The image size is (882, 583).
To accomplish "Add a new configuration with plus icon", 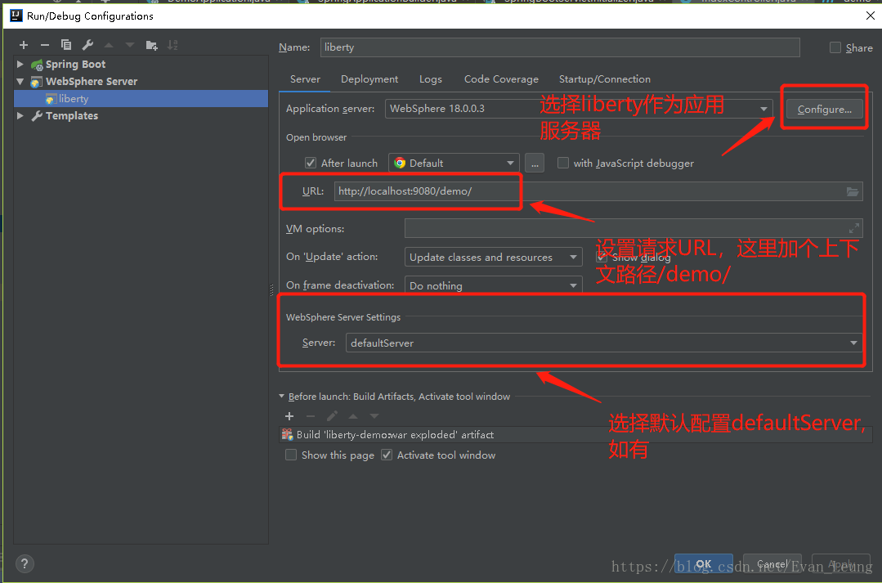I will coord(24,45).
